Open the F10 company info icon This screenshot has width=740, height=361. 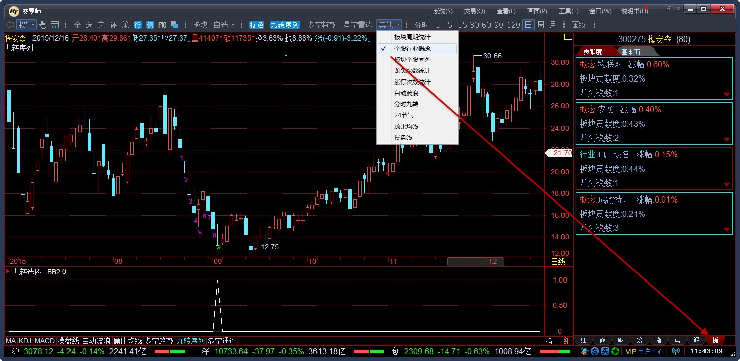pyautogui.click(x=162, y=25)
